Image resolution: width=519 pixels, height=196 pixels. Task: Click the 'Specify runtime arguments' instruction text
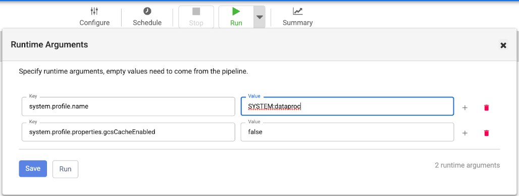[x=133, y=71]
